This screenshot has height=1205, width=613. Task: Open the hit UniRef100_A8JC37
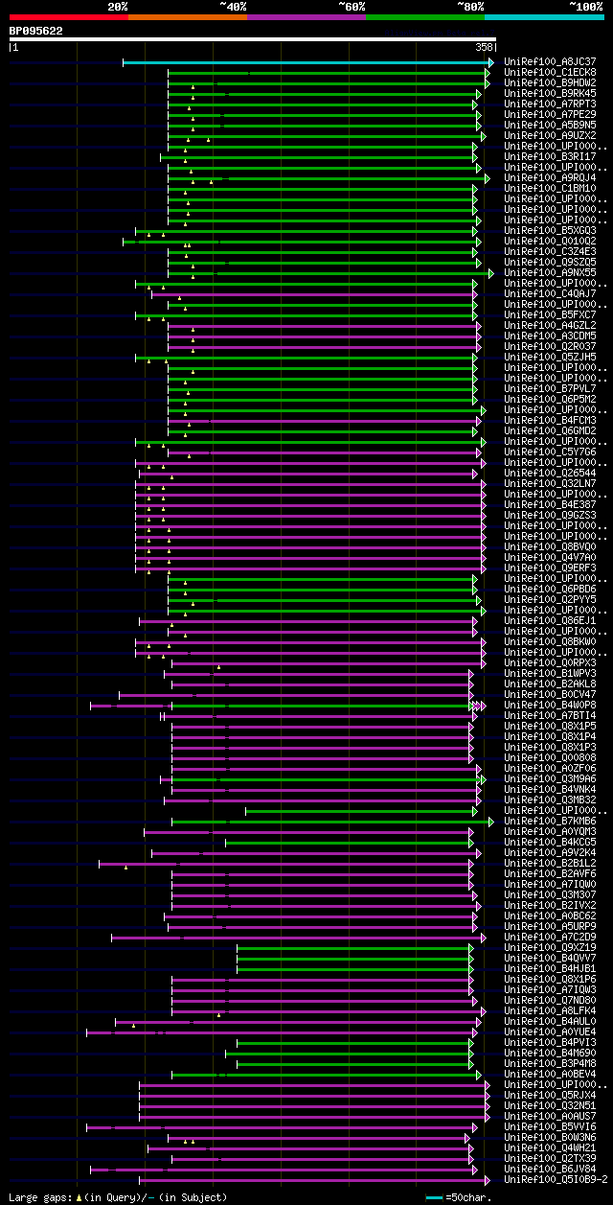[x=550, y=61]
